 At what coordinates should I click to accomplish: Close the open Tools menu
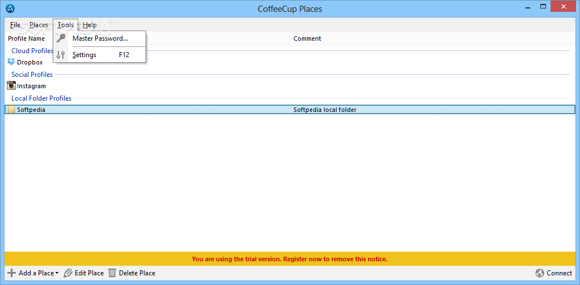point(66,25)
